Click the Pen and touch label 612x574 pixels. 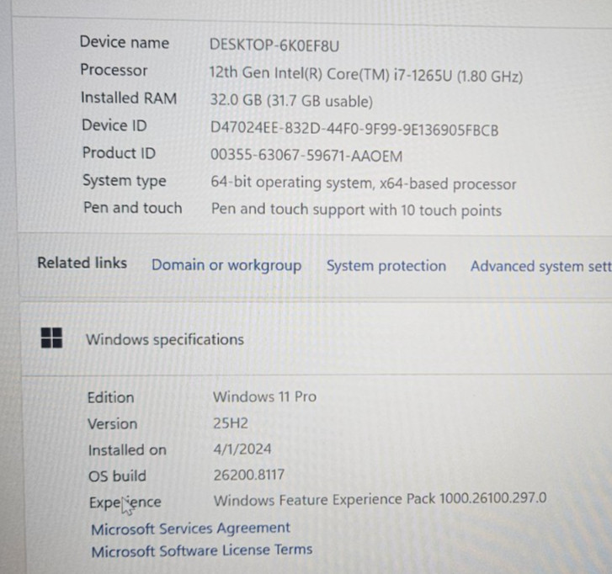click(133, 208)
